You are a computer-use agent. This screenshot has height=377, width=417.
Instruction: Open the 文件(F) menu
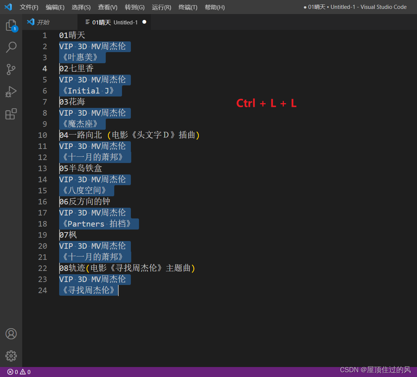tap(29, 7)
